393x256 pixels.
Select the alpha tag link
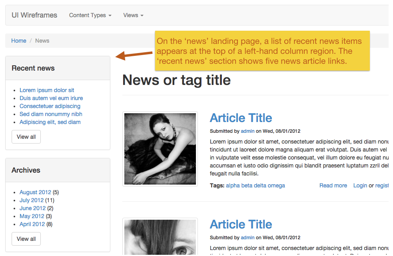233,185
